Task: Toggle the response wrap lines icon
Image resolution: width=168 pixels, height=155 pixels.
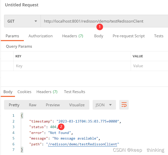Action: click(x=124, y=105)
